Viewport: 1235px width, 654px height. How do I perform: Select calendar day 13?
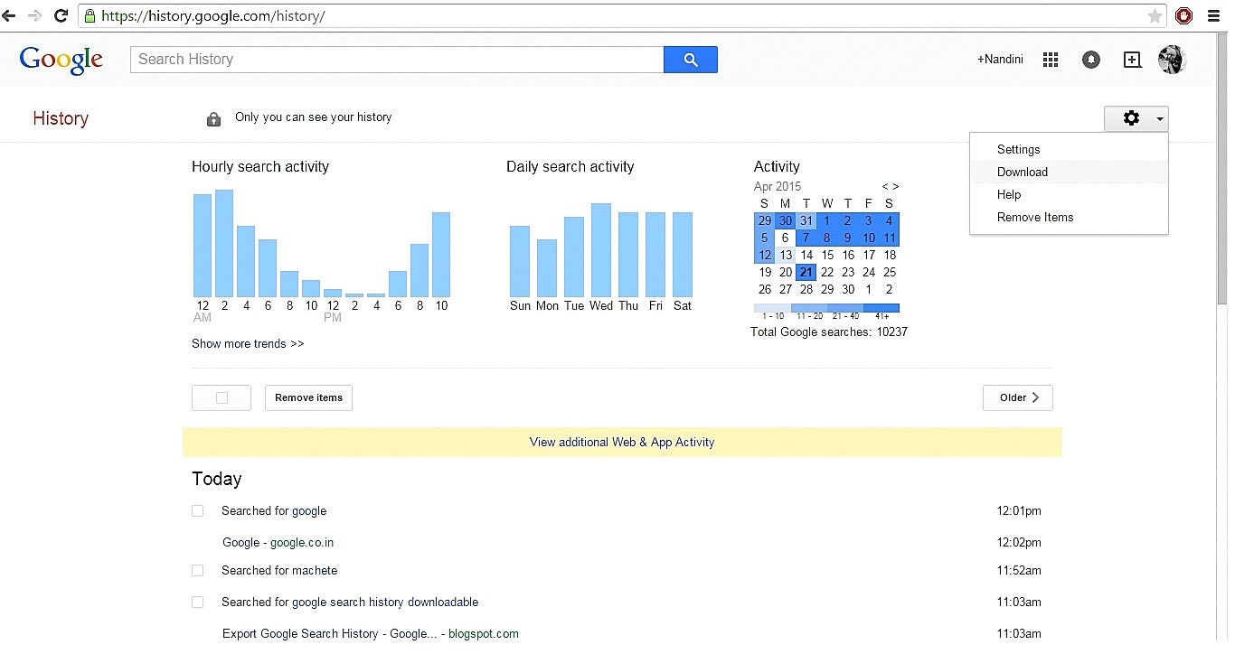tap(786, 255)
